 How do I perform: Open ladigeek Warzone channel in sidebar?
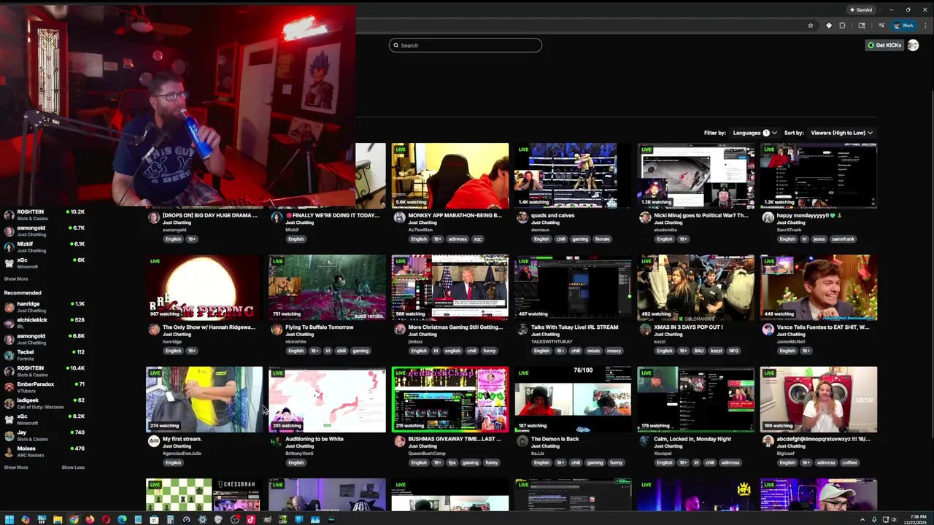(x=44, y=402)
